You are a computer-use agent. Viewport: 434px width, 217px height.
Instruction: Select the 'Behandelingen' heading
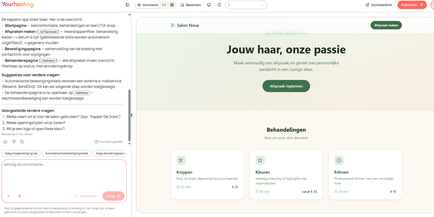click(286, 130)
